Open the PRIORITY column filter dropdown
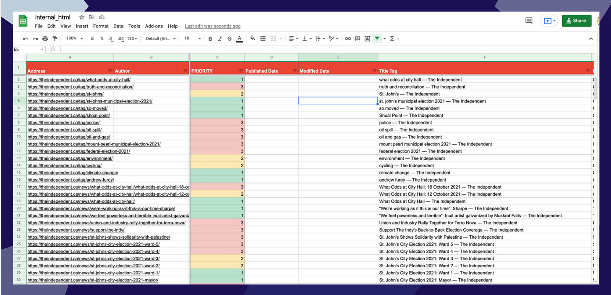The height and width of the screenshot is (295, 611). pos(241,71)
